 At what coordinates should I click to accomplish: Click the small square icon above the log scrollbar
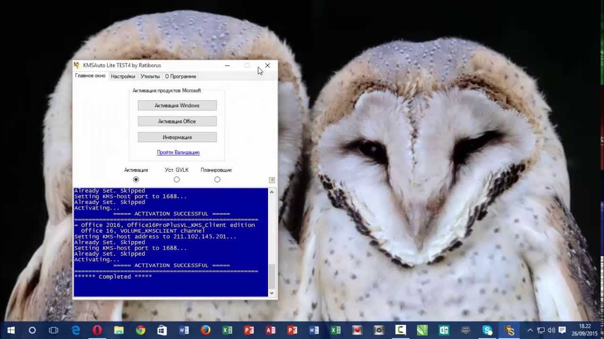(x=272, y=180)
